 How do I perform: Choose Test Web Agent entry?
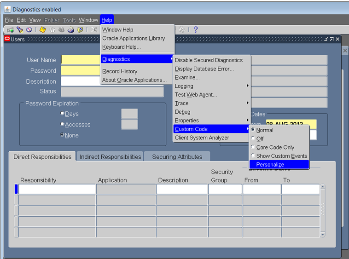pyautogui.click(x=212, y=95)
